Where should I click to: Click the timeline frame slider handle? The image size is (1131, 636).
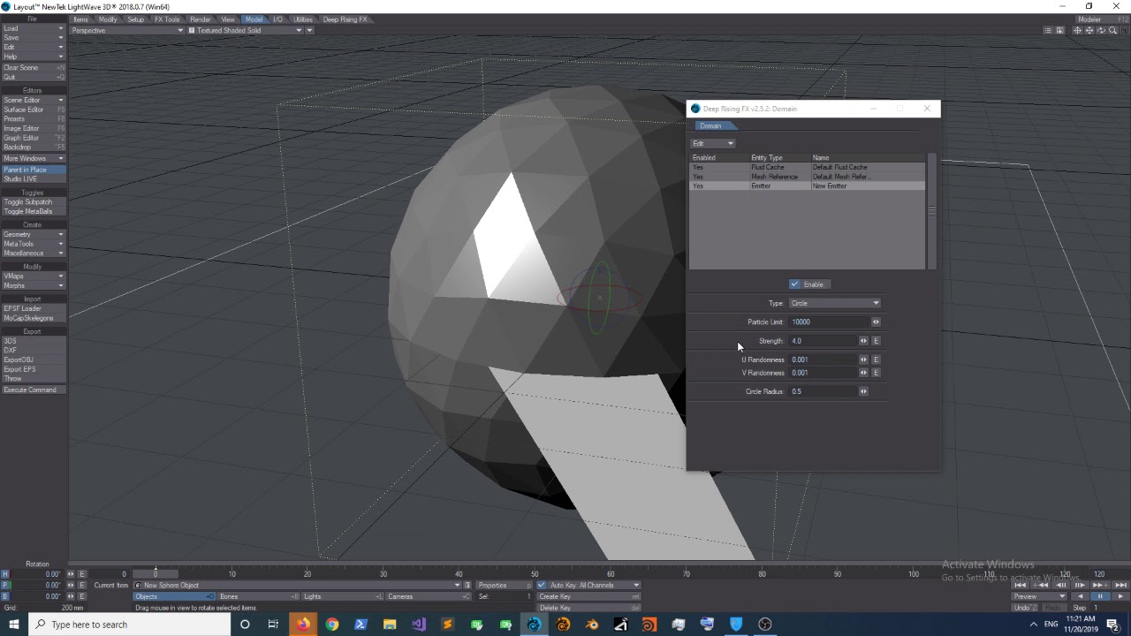(156, 574)
